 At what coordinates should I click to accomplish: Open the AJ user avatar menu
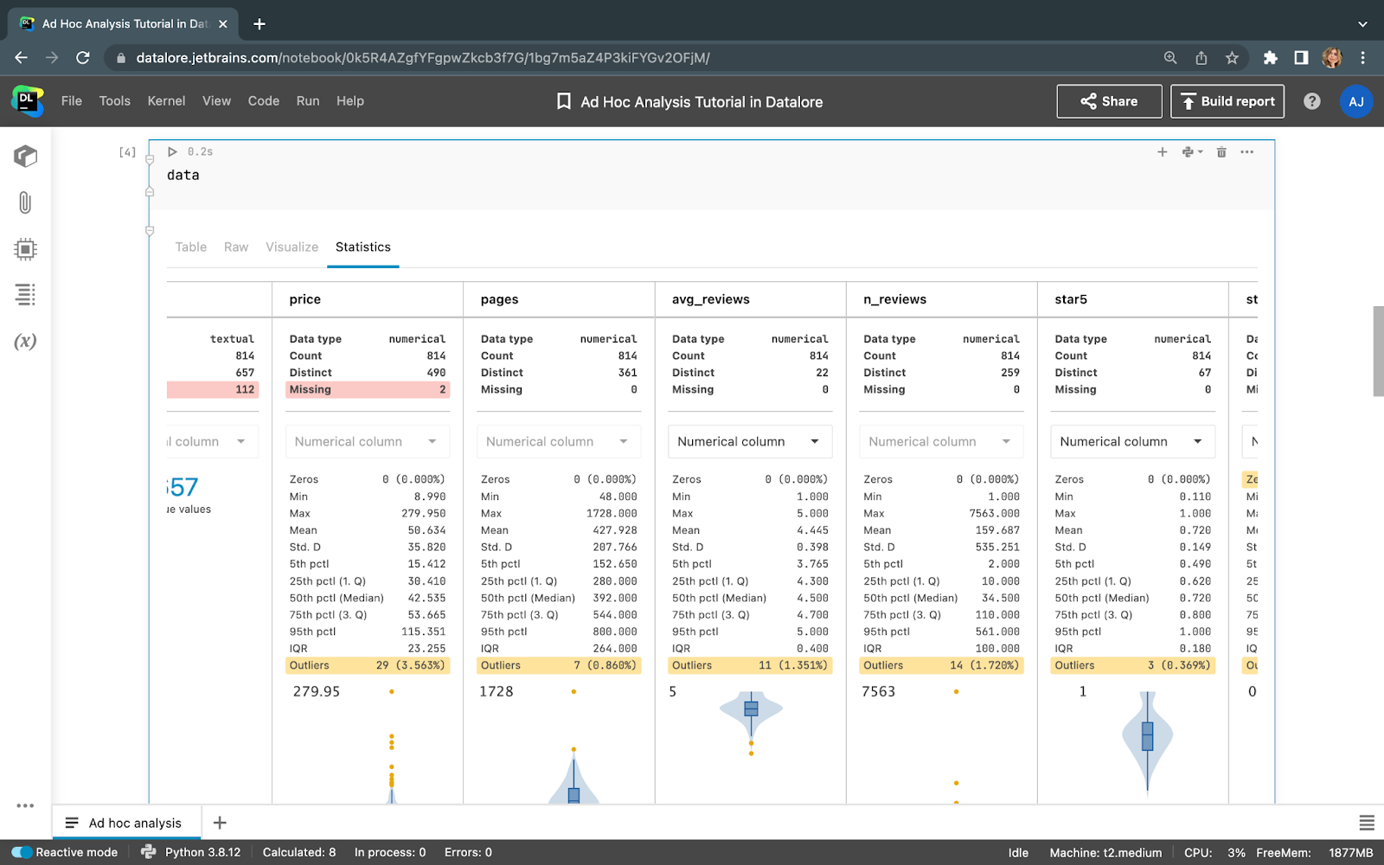click(x=1356, y=101)
